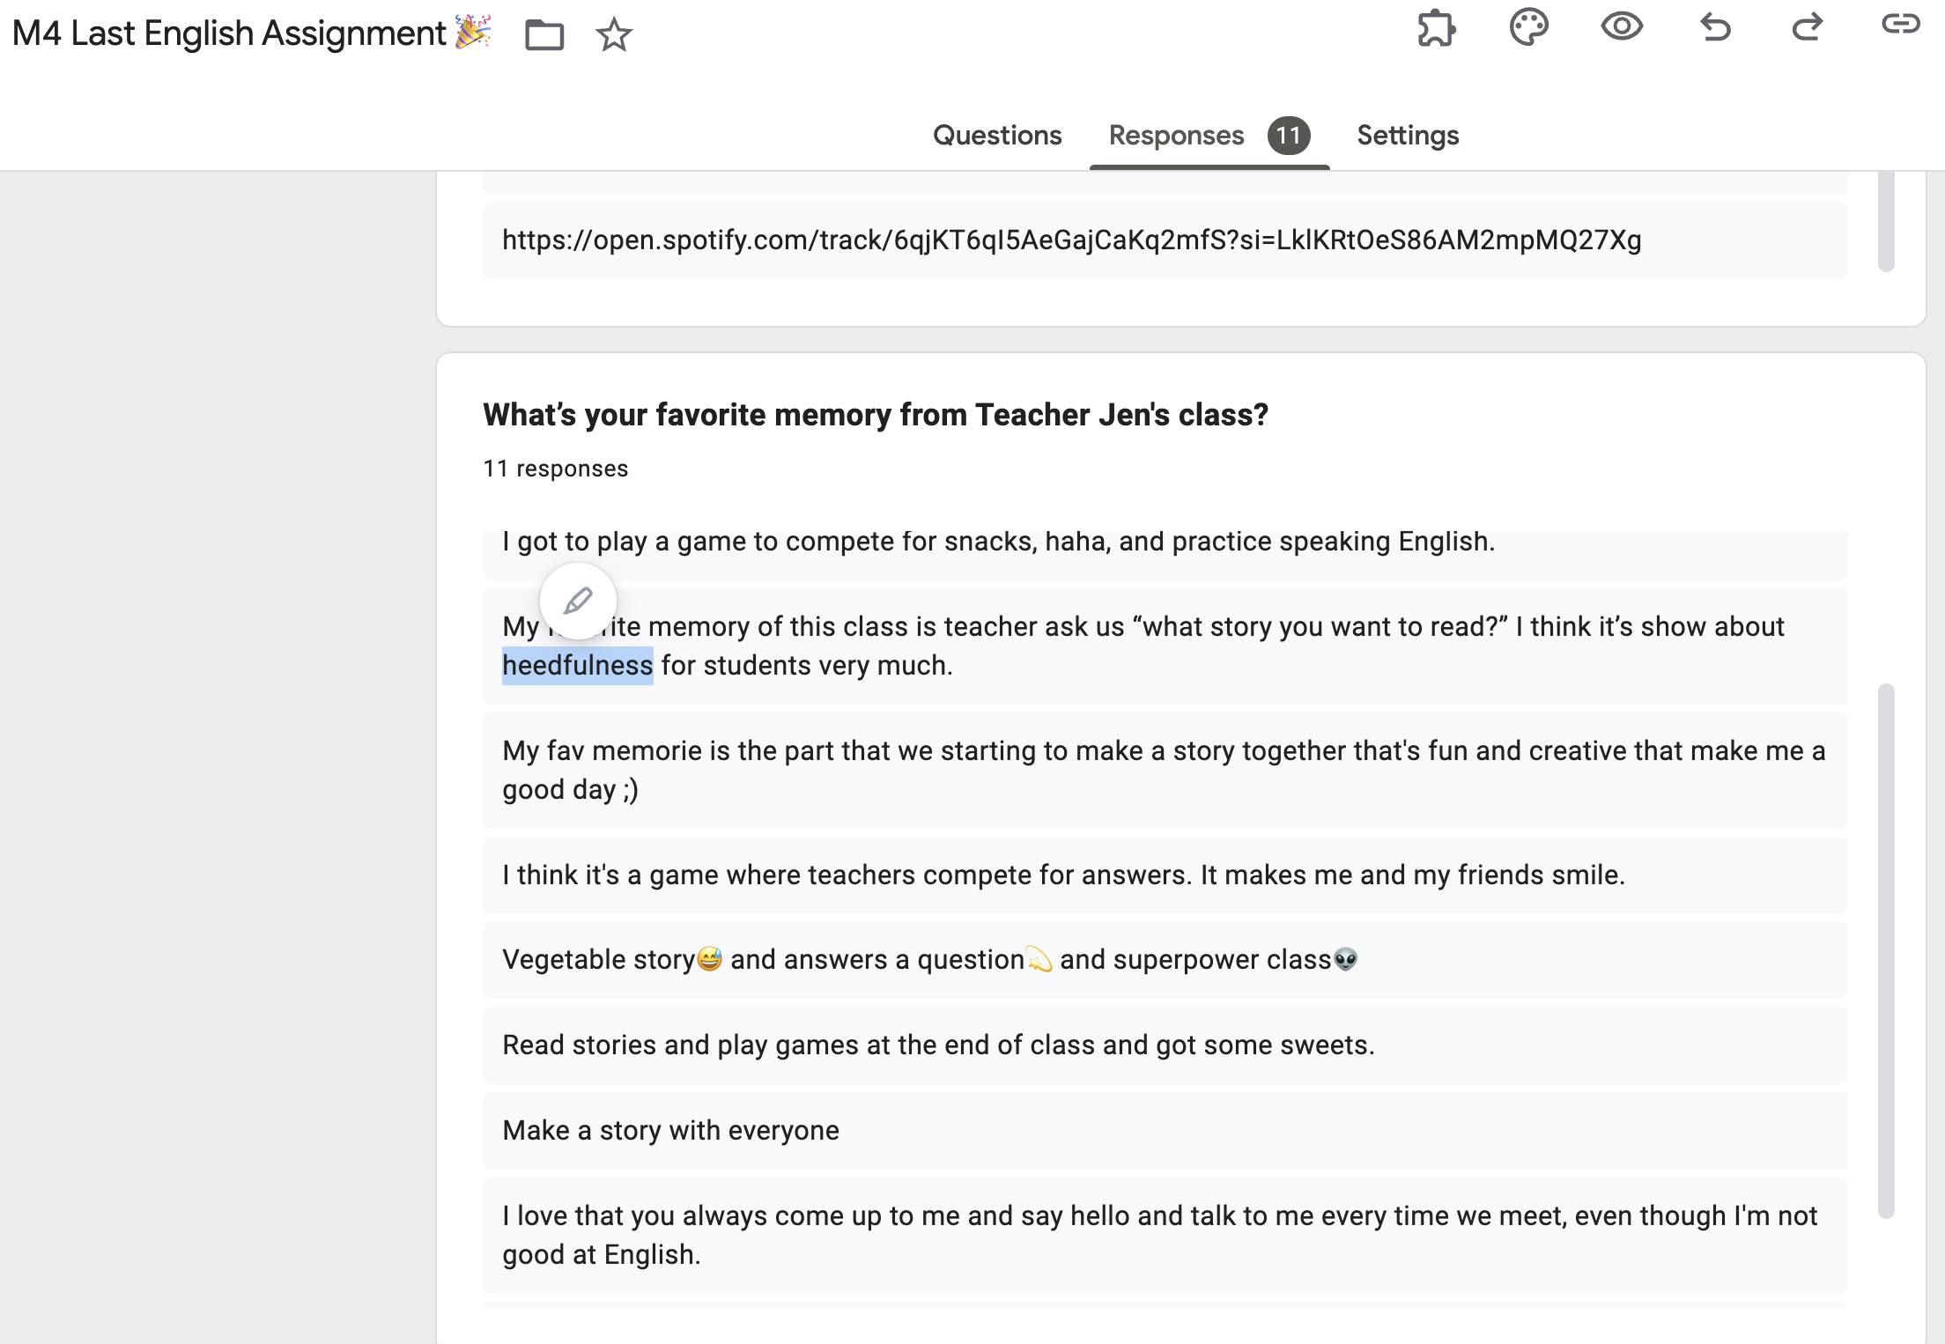The image size is (1945, 1344).
Task: Click the floating pencil edit button
Action: coord(578,601)
